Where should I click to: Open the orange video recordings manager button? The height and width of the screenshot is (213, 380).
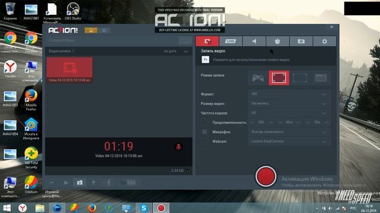point(91,30)
